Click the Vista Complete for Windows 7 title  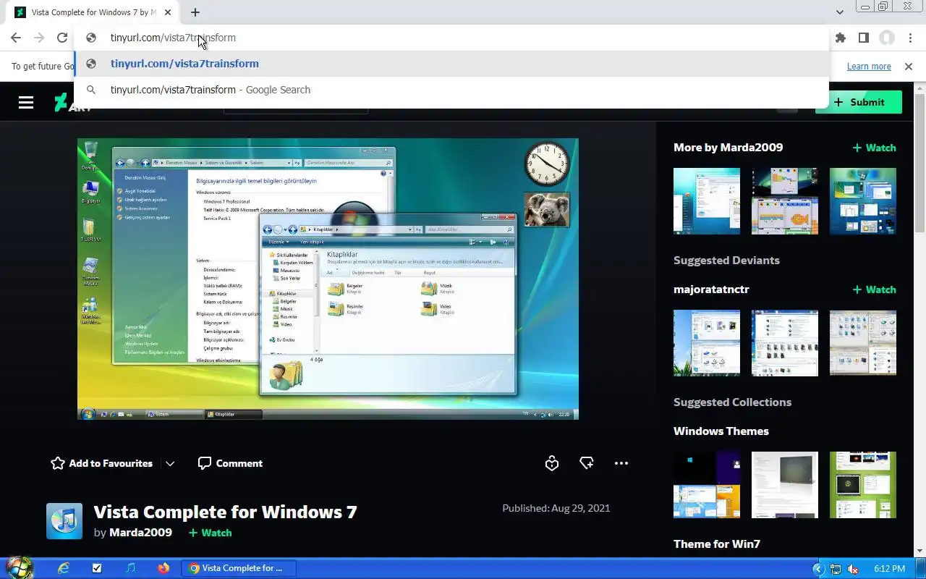click(225, 512)
